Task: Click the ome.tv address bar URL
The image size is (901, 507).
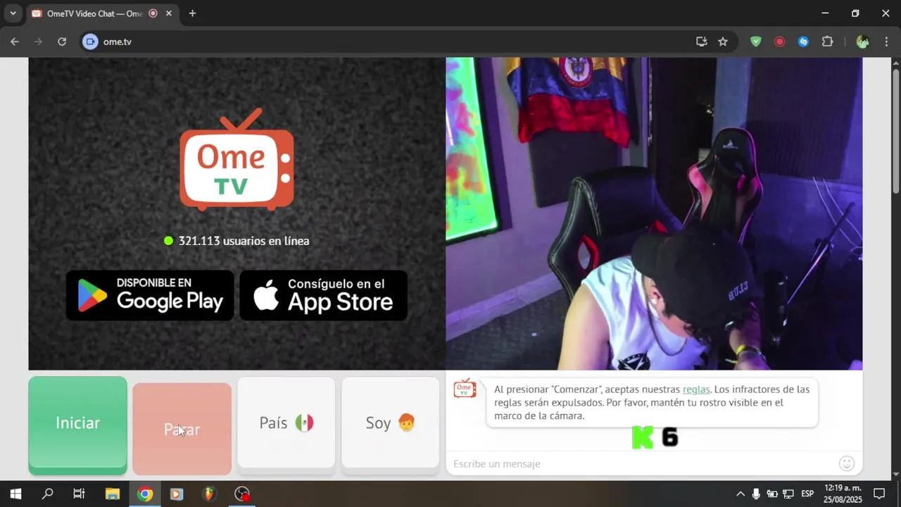Action: (x=118, y=42)
